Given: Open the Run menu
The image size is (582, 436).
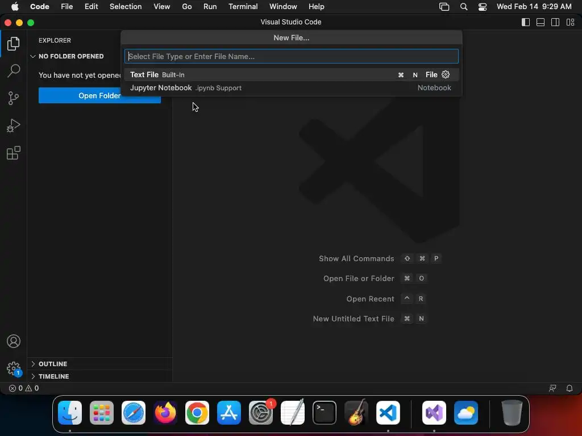Looking at the screenshot, I should coord(210,7).
